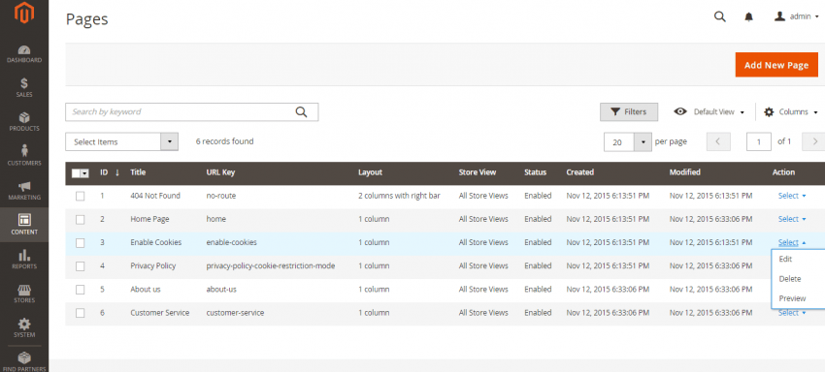This screenshot has width=825, height=372.
Task: Open the Default View dropdown
Action: click(709, 112)
